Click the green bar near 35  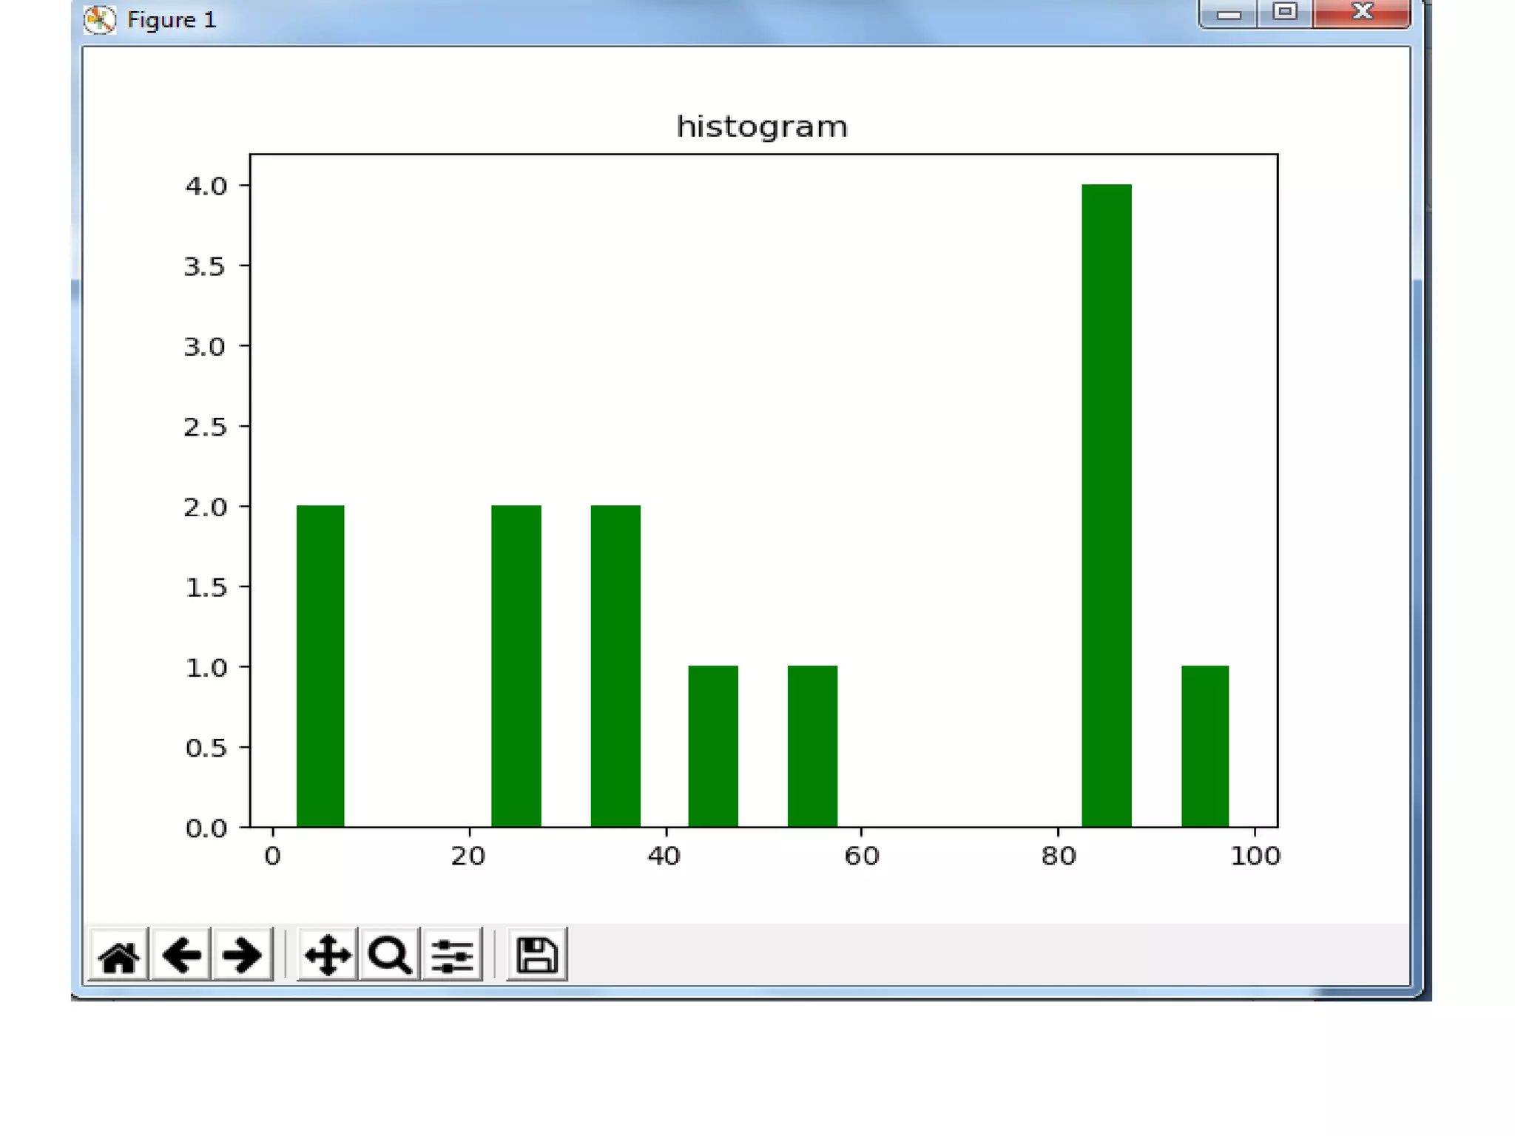(x=615, y=666)
